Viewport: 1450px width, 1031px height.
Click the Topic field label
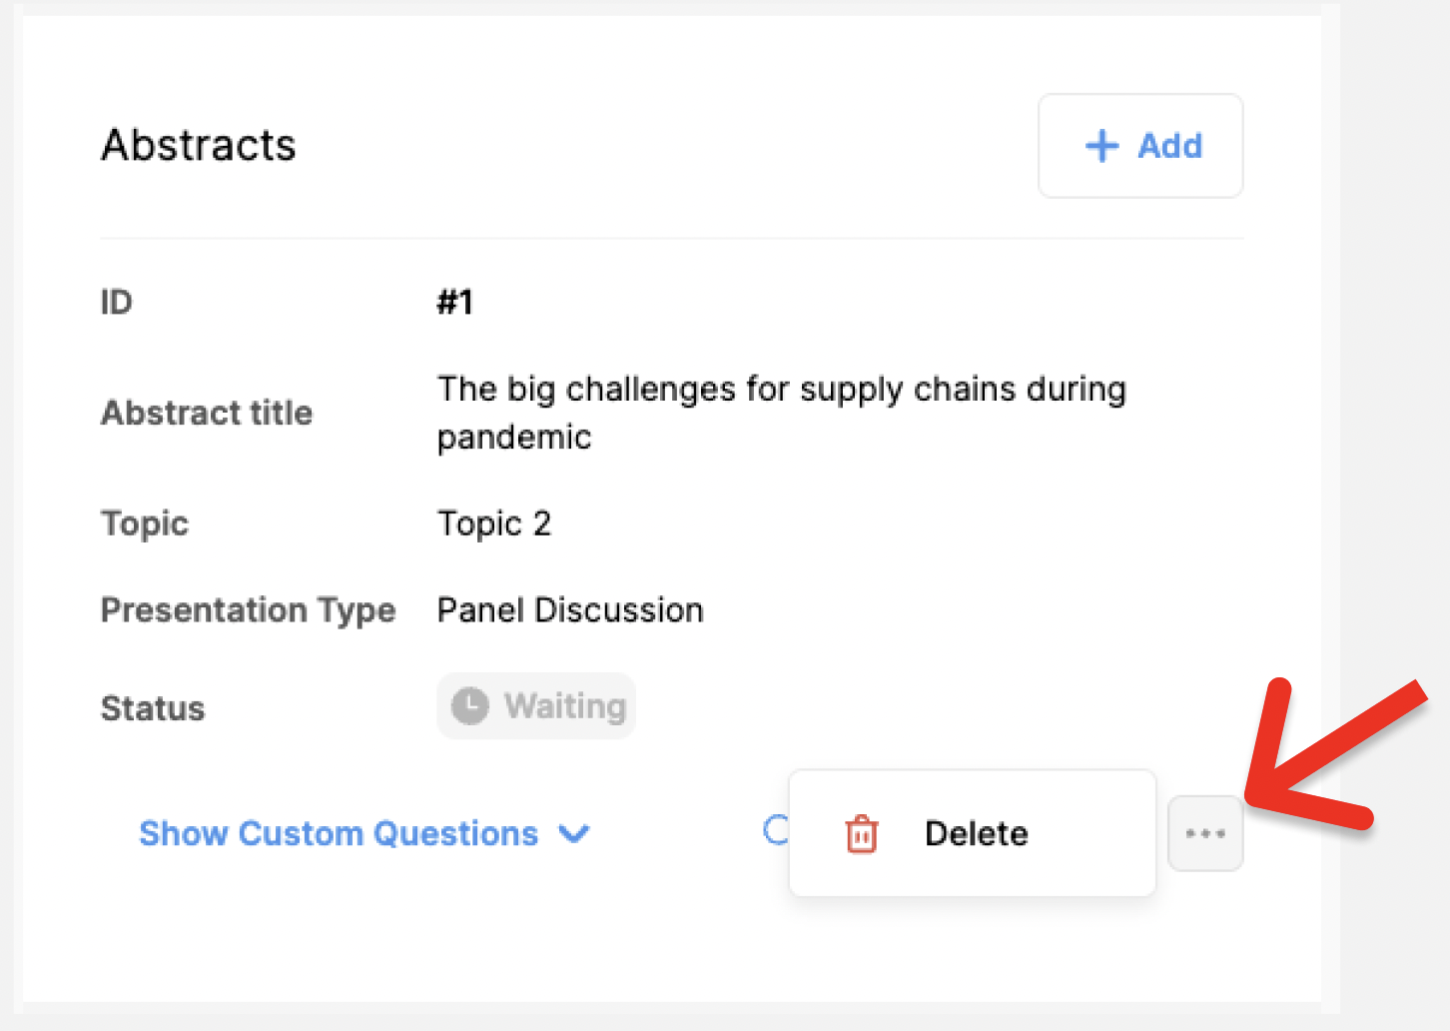(145, 523)
